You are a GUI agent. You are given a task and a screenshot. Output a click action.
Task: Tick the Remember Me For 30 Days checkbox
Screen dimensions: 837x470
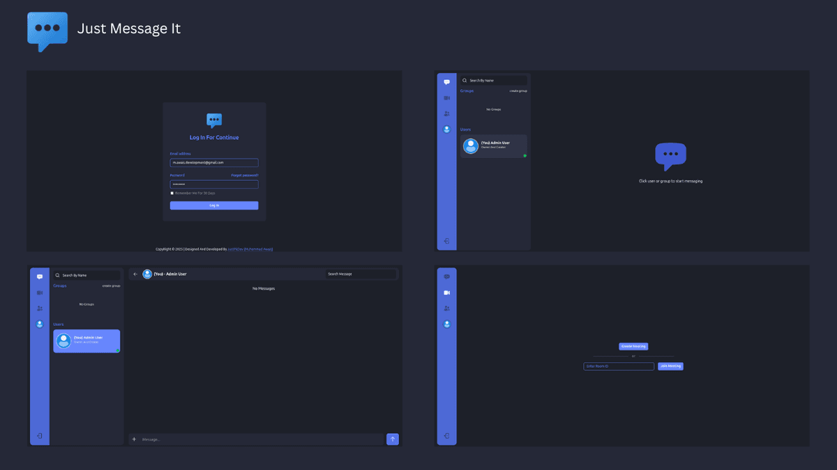[x=172, y=193]
